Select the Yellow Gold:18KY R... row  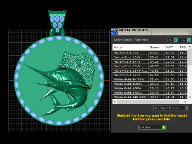tap(150, 70)
